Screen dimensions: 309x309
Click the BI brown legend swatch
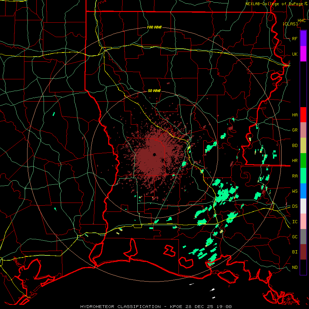coord(303,252)
